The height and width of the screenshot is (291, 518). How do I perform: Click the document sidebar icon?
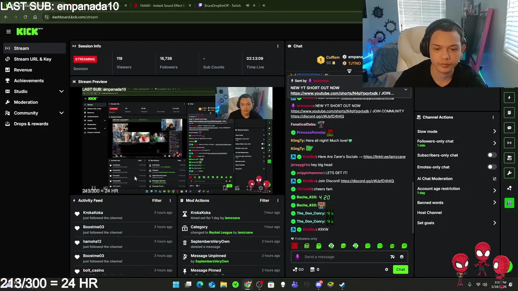[x=510, y=113]
